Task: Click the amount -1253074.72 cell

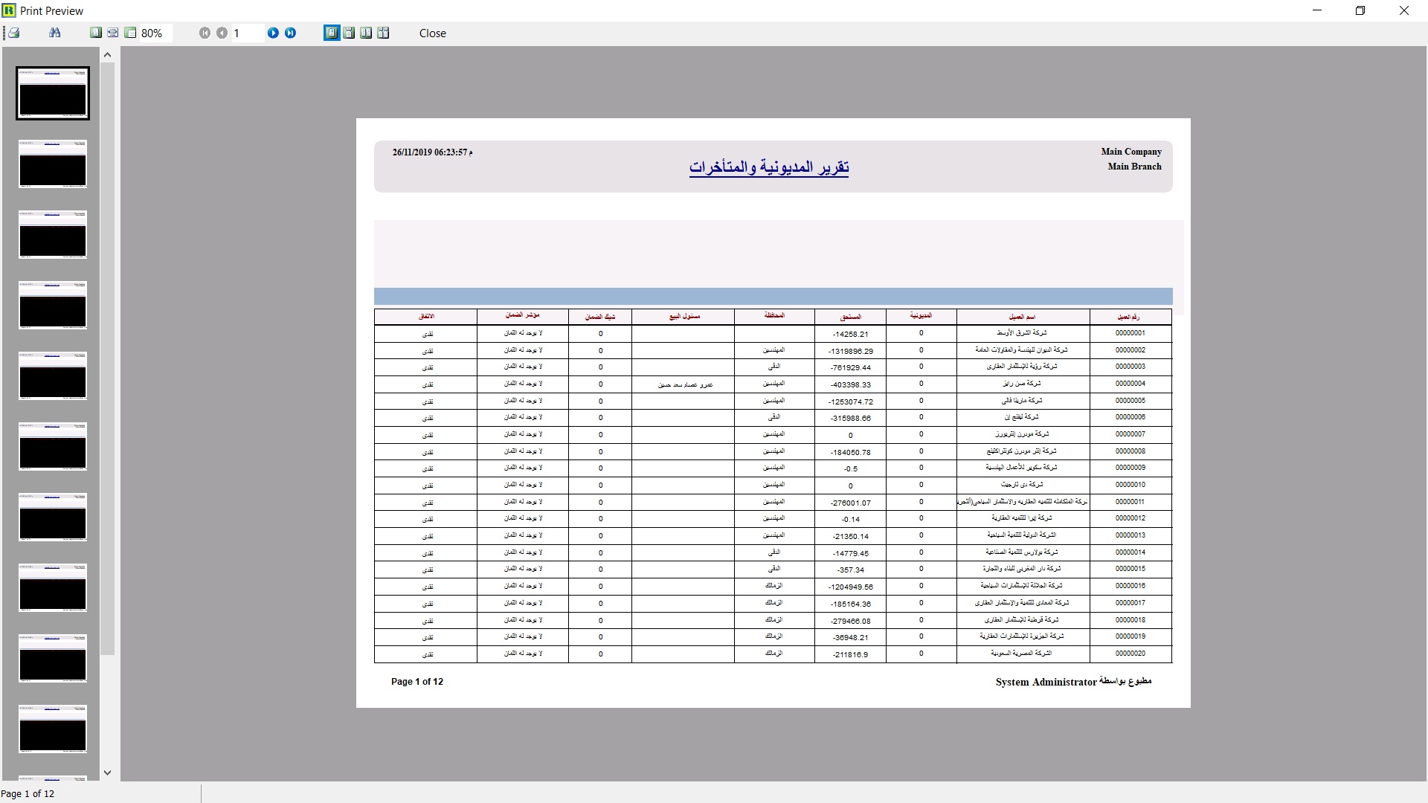Action: [850, 401]
